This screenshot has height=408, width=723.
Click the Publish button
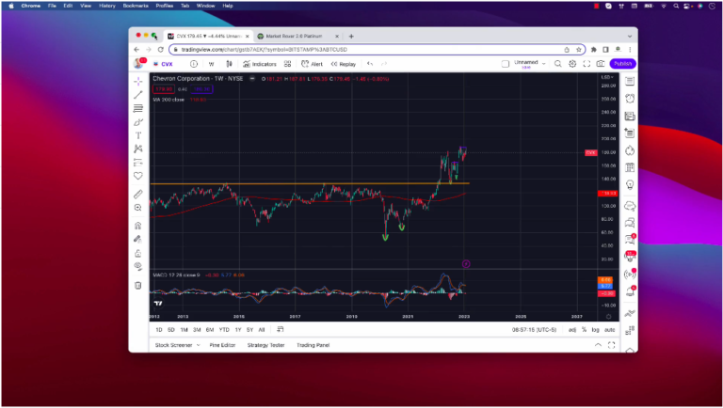(x=622, y=64)
